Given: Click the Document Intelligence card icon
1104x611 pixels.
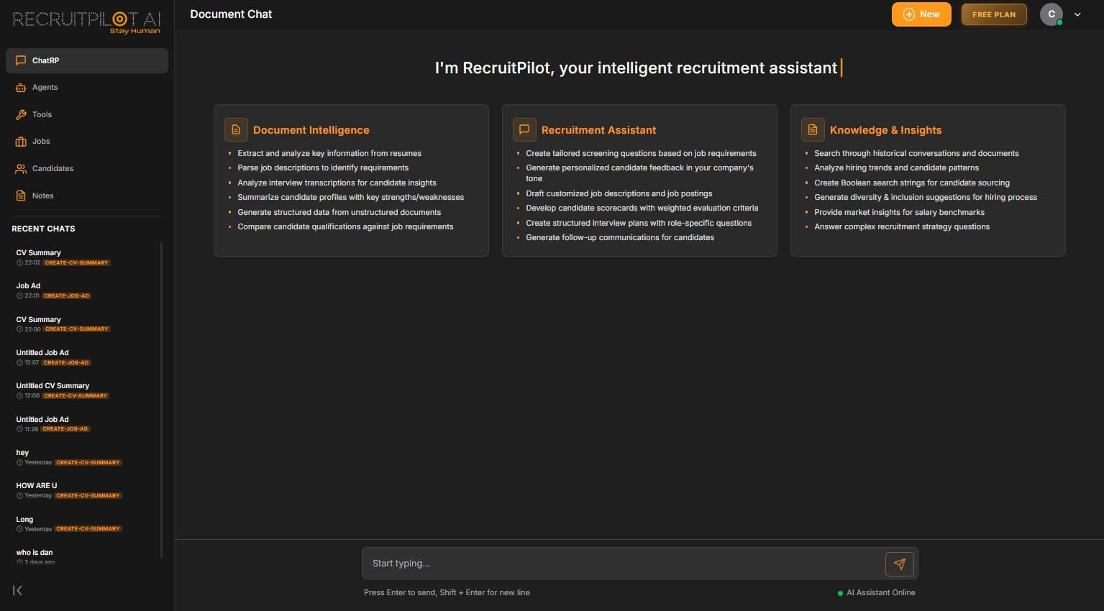Looking at the screenshot, I should pyautogui.click(x=236, y=130).
